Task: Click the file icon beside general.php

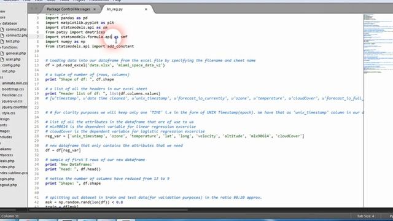Action: (x=2, y=53)
